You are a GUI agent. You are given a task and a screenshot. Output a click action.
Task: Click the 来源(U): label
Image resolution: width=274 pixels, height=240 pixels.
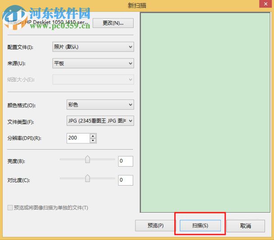(x=17, y=63)
